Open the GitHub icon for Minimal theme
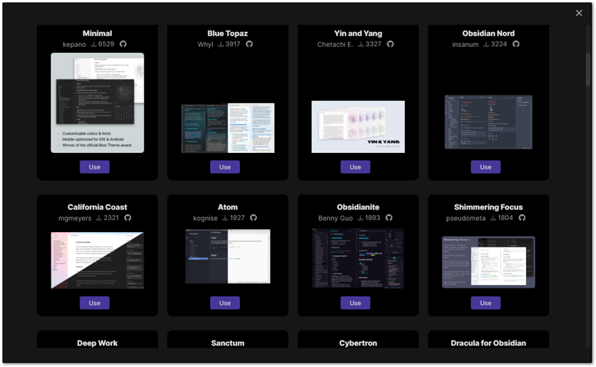The height and width of the screenshot is (367, 596). click(x=123, y=44)
